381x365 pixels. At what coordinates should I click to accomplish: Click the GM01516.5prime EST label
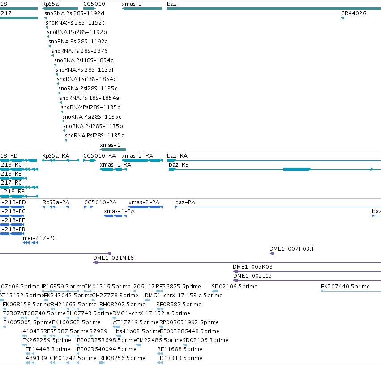107,287
